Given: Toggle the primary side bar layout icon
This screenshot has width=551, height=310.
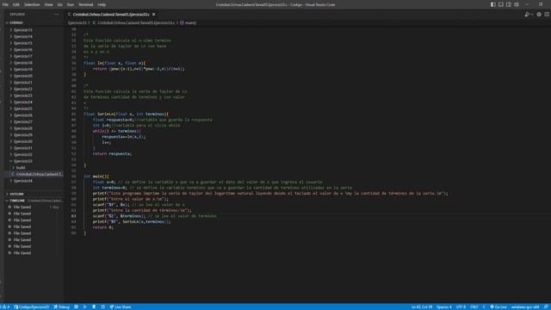Looking at the screenshot, I should (493, 4).
